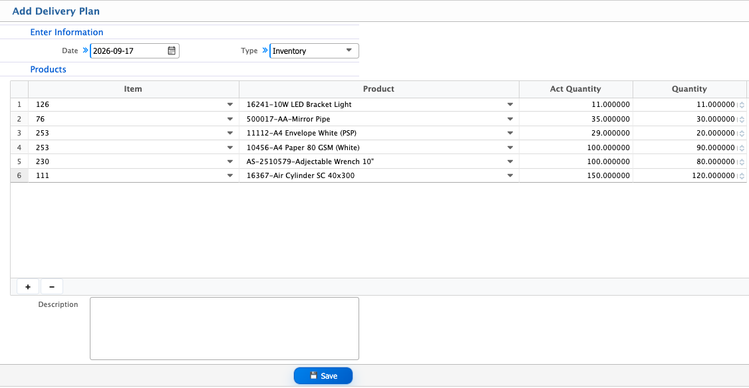Expand Item dropdown in row 111
Viewport: 749px width, 388px height.
(229, 175)
